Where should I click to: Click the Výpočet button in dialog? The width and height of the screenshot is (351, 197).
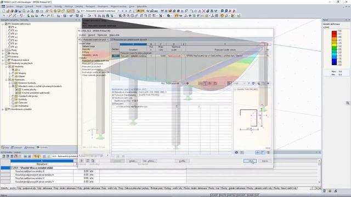coord(117,161)
